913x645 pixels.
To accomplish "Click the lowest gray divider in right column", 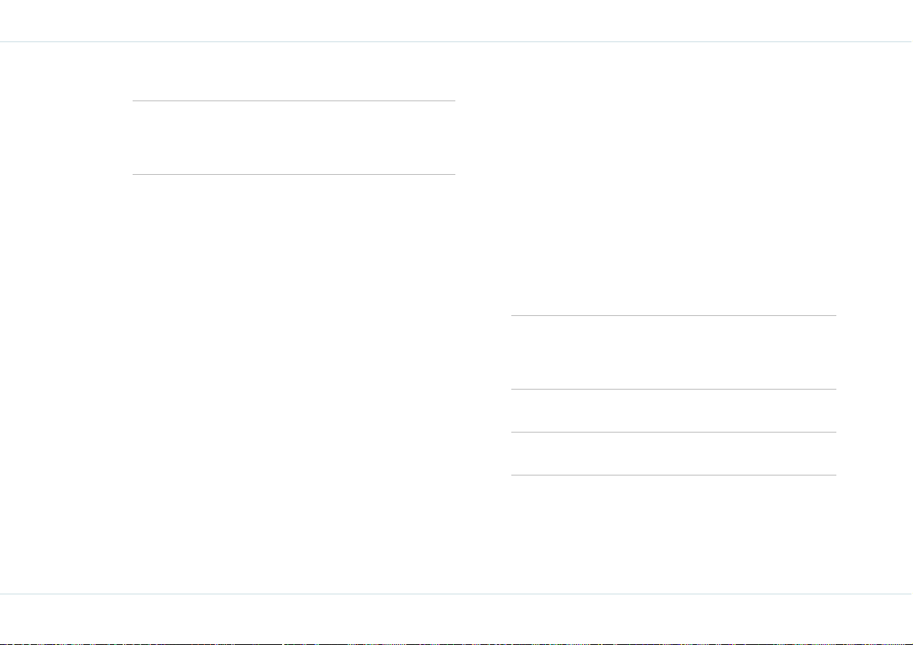I will pyautogui.click(x=674, y=475).
